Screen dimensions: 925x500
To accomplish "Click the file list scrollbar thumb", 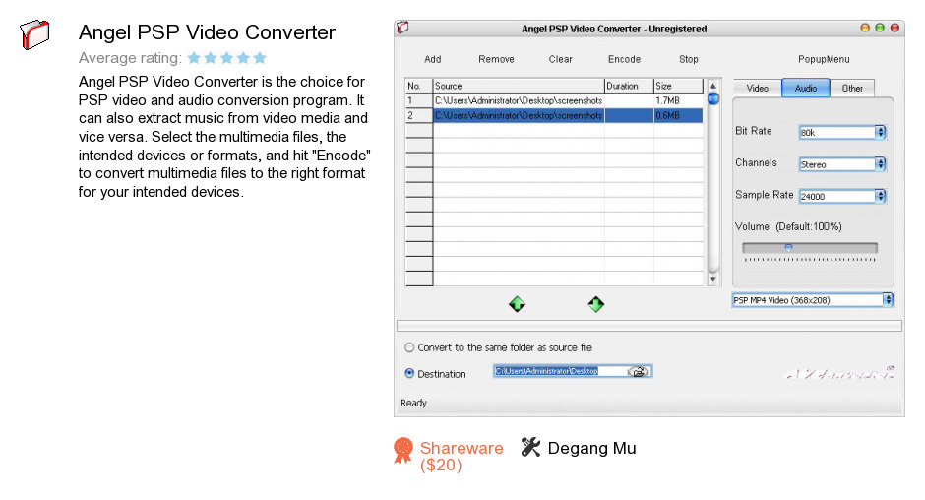I will (x=713, y=98).
